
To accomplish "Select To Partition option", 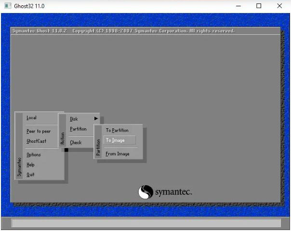I will click(117, 130).
